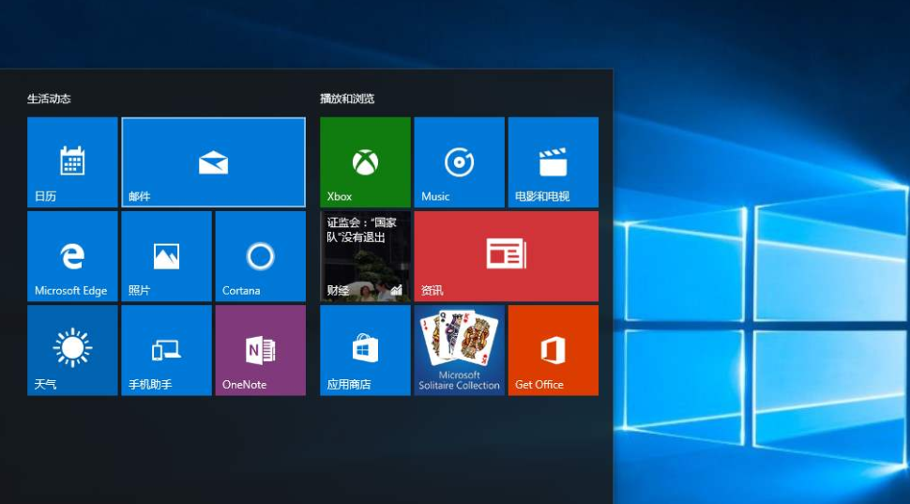The height and width of the screenshot is (504, 910).
Task: Click the 生活动态 group heading
Action: pos(49,99)
